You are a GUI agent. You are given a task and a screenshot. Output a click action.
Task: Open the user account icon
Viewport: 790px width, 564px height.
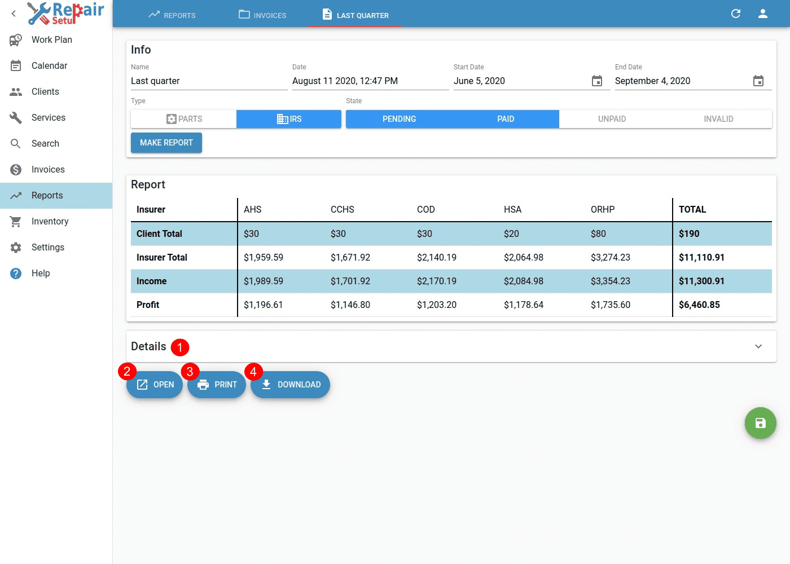pos(762,14)
